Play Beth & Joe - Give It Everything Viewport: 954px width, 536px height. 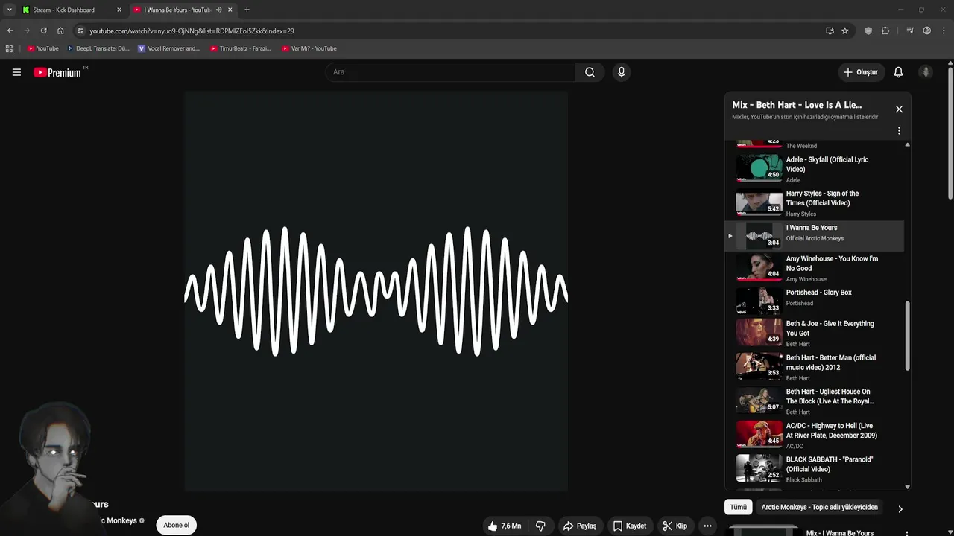tap(815, 334)
